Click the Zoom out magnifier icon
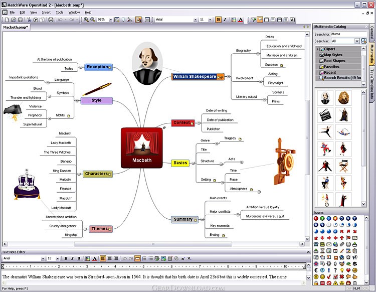The height and width of the screenshot is (292, 376). (x=93, y=20)
